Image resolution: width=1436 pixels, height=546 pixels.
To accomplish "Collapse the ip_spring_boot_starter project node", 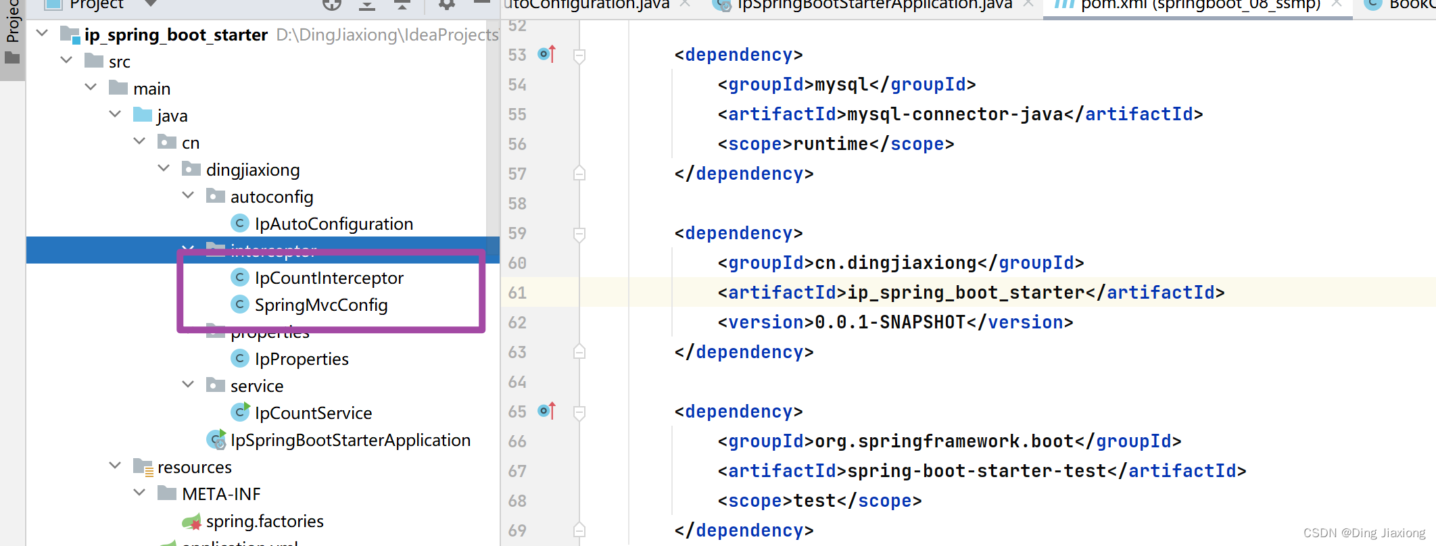I will 42,33.
